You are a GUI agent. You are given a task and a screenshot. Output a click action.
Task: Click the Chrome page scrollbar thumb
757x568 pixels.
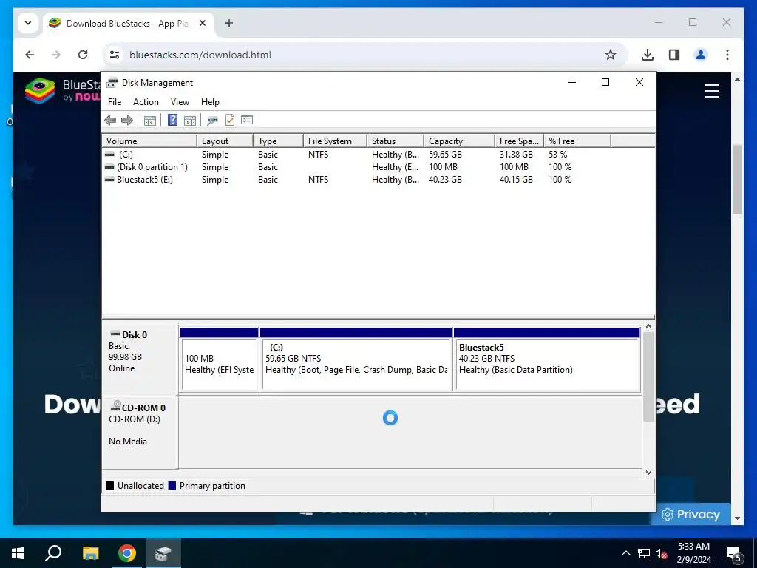pos(737,179)
